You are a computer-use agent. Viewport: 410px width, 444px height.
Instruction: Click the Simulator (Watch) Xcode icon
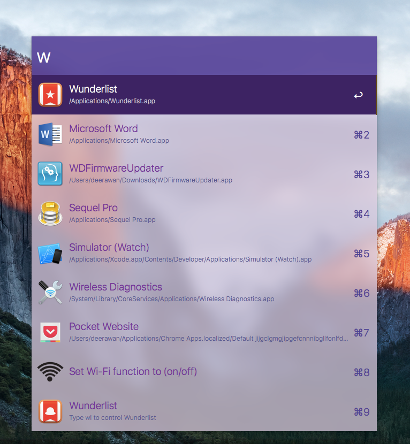coord(50,253)
